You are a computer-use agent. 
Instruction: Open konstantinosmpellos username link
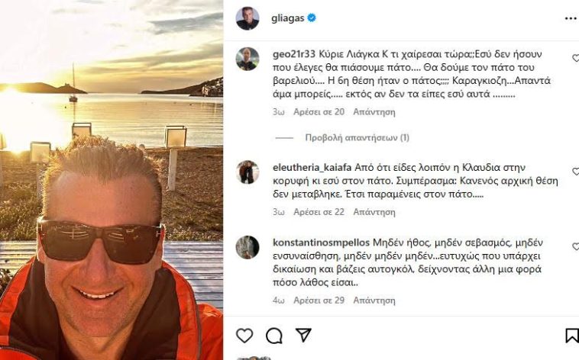[x=322, y=243]
